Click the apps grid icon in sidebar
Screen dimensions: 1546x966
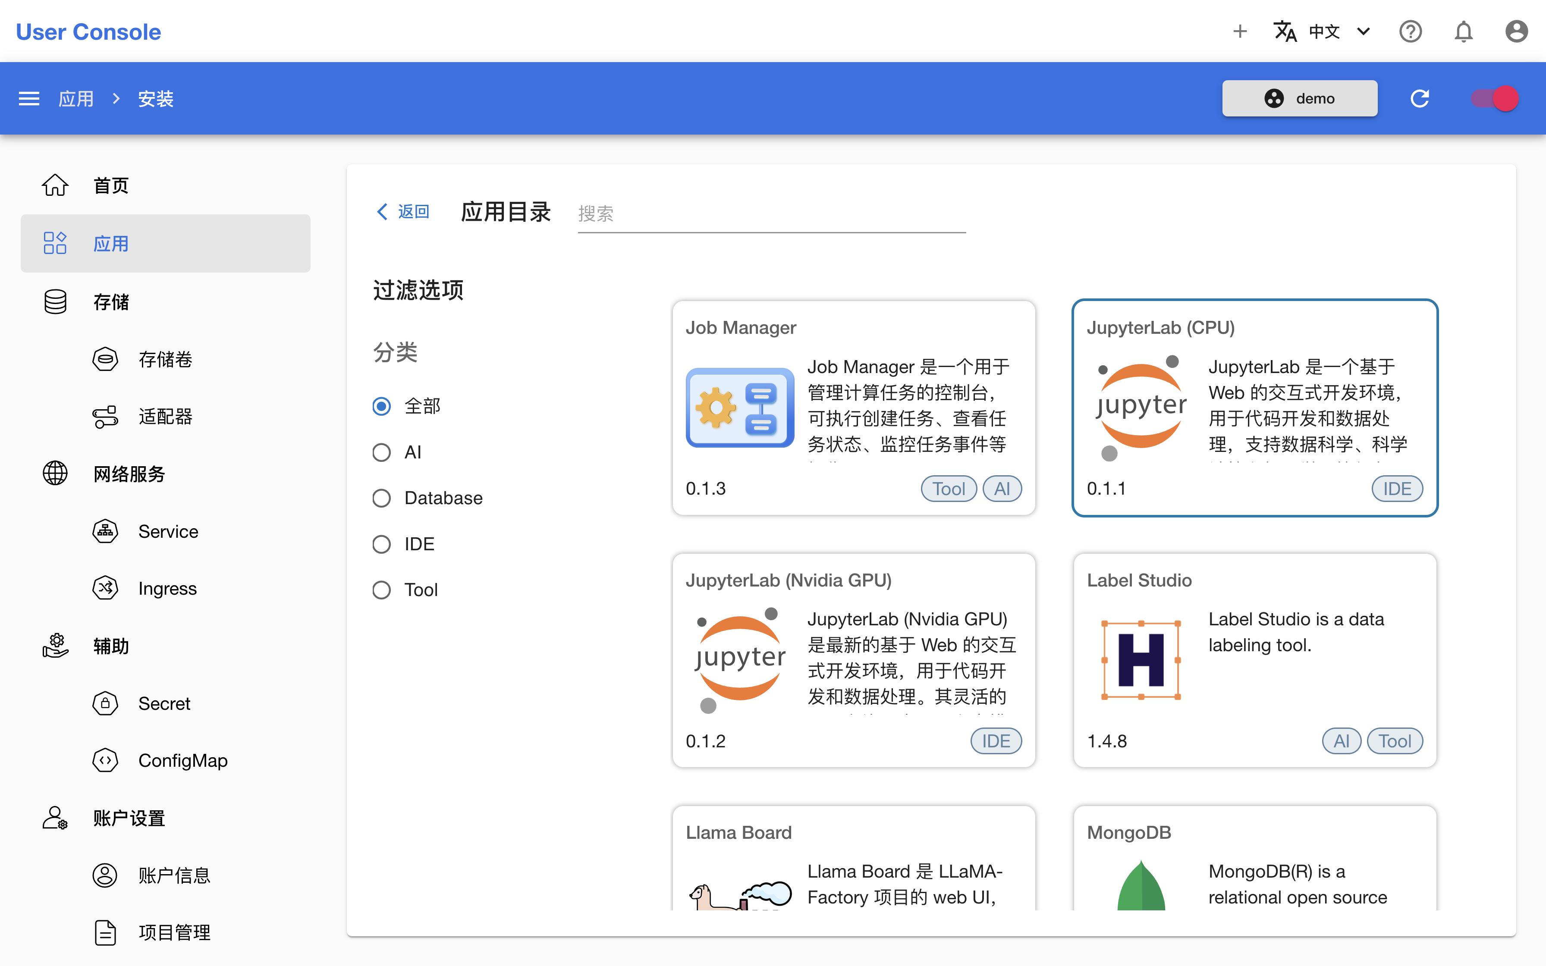coord(55,243)
